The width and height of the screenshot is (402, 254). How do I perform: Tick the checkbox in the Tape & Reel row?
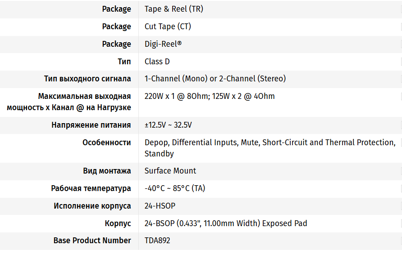[401, 9]
